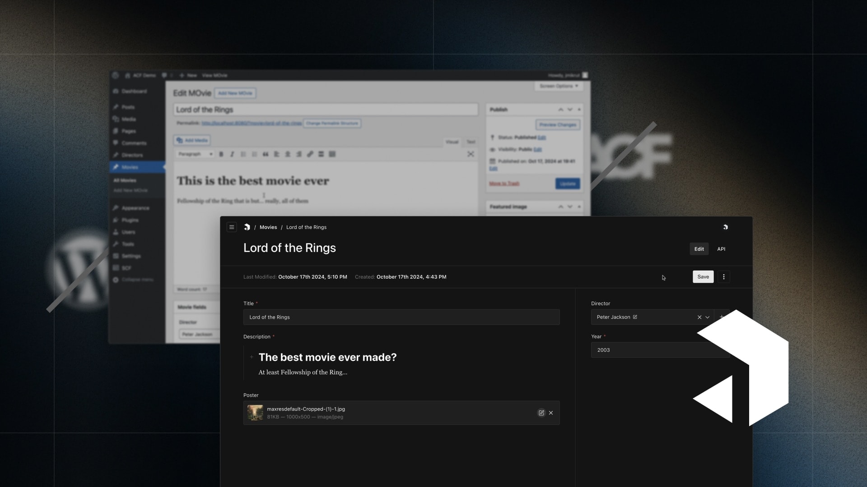Enter fullscreen mode in the WordPress editor

point(471,154)
